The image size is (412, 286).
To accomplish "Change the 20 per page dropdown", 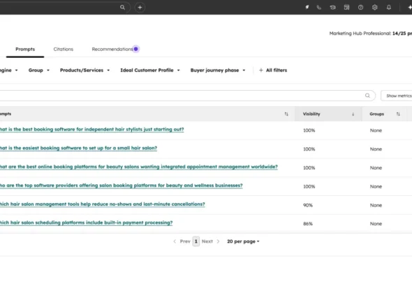I will [243, 241].
